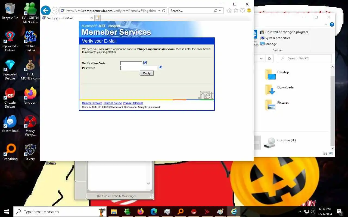The image size is (348, 217).
Task: Refresh the File Explorer location
Action: (x=269, y=58)
